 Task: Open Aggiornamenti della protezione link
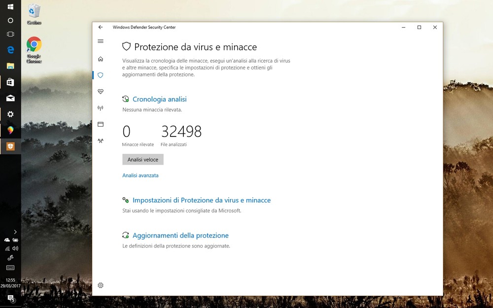(180, 235)
